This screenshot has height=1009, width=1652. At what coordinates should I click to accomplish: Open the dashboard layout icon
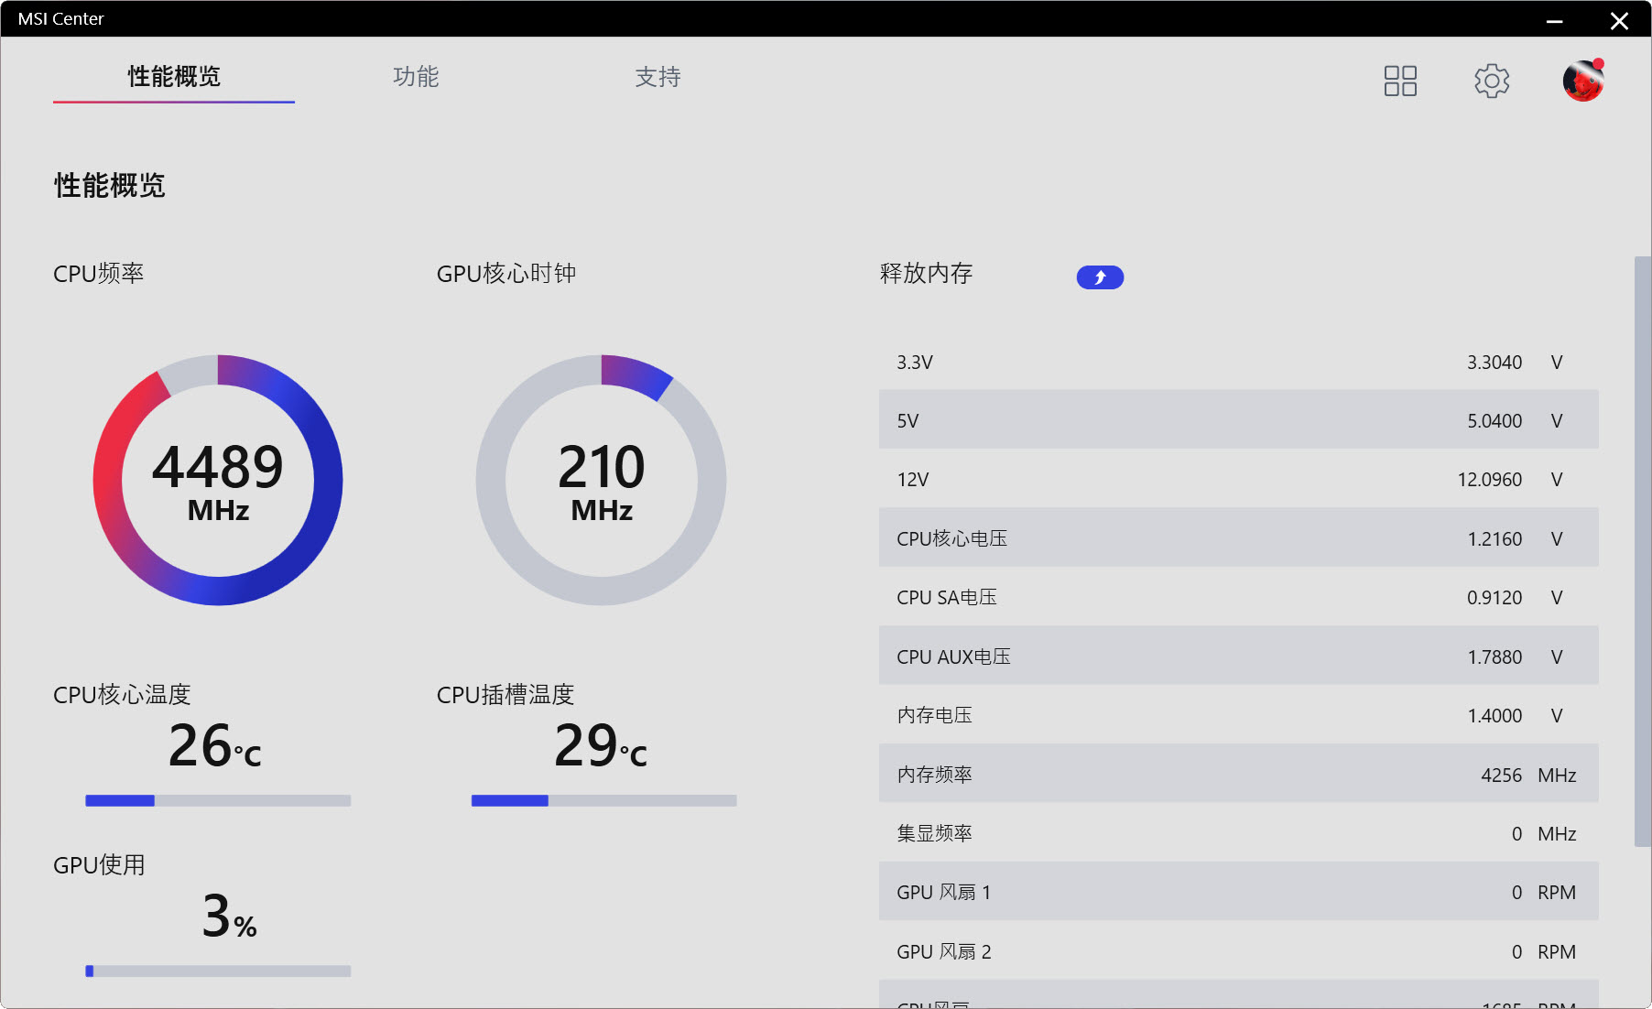tap(1399, 81)
